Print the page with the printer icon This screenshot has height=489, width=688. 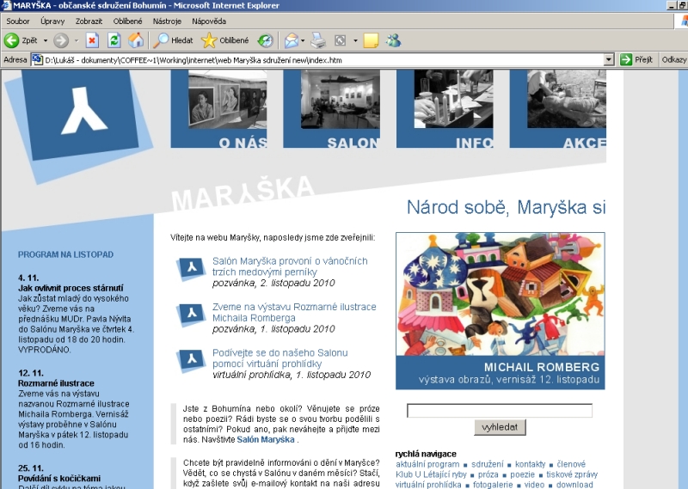coord(318,40)
